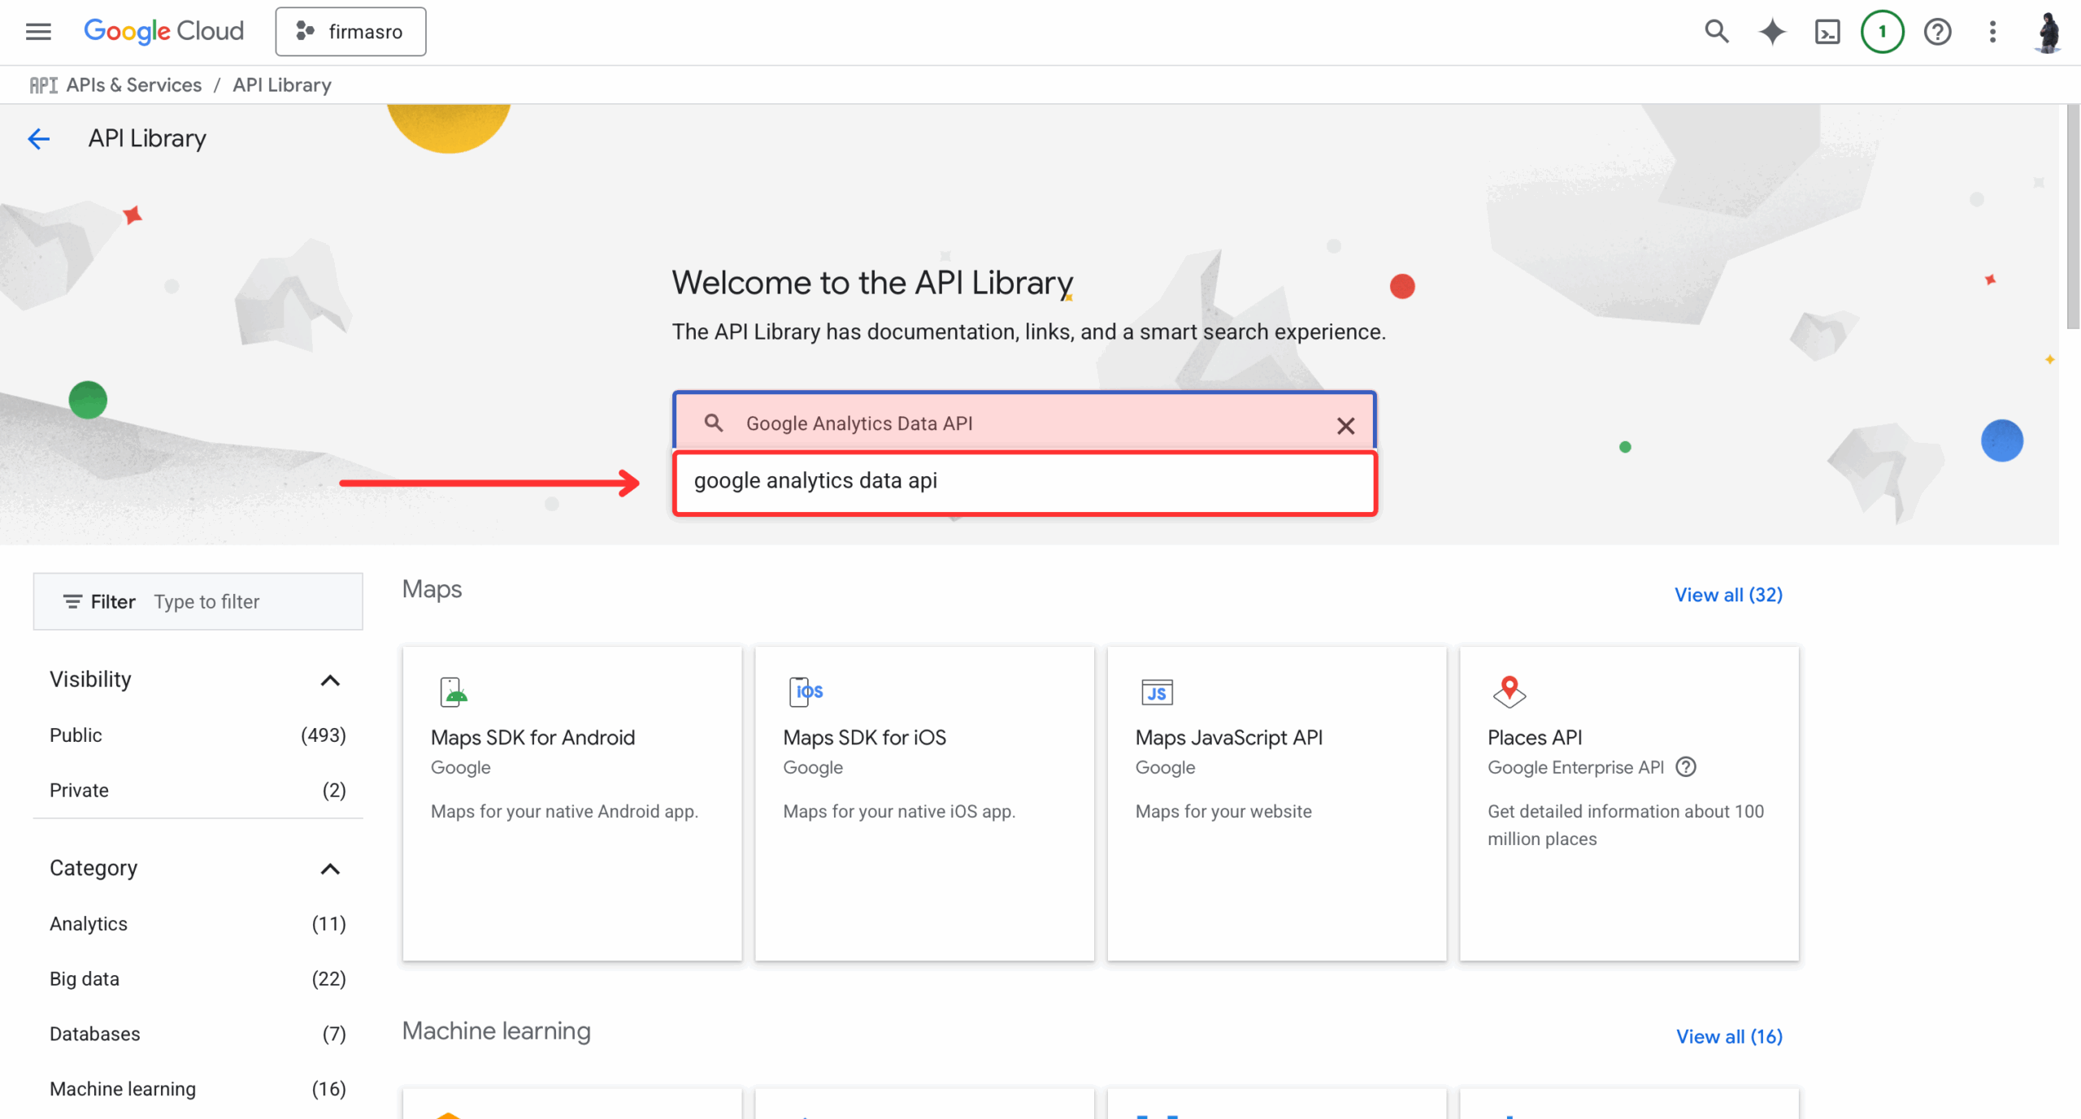Click the Places API map pin icon
The image size is (2081, 1119).
pyautogui.click(x=1510, y=692)
